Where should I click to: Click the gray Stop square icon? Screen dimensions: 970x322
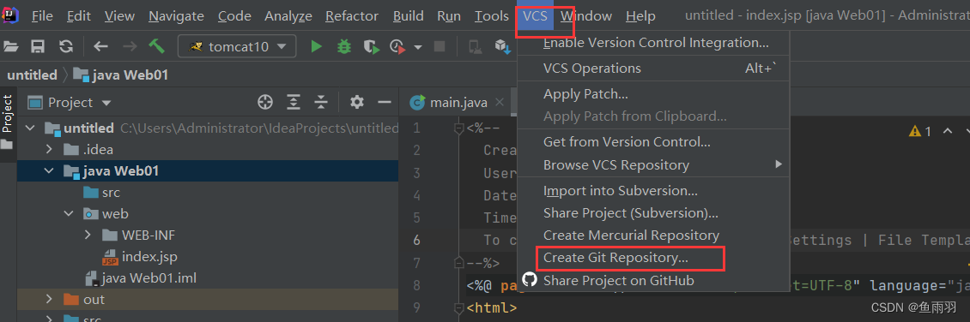pos(440,46)
